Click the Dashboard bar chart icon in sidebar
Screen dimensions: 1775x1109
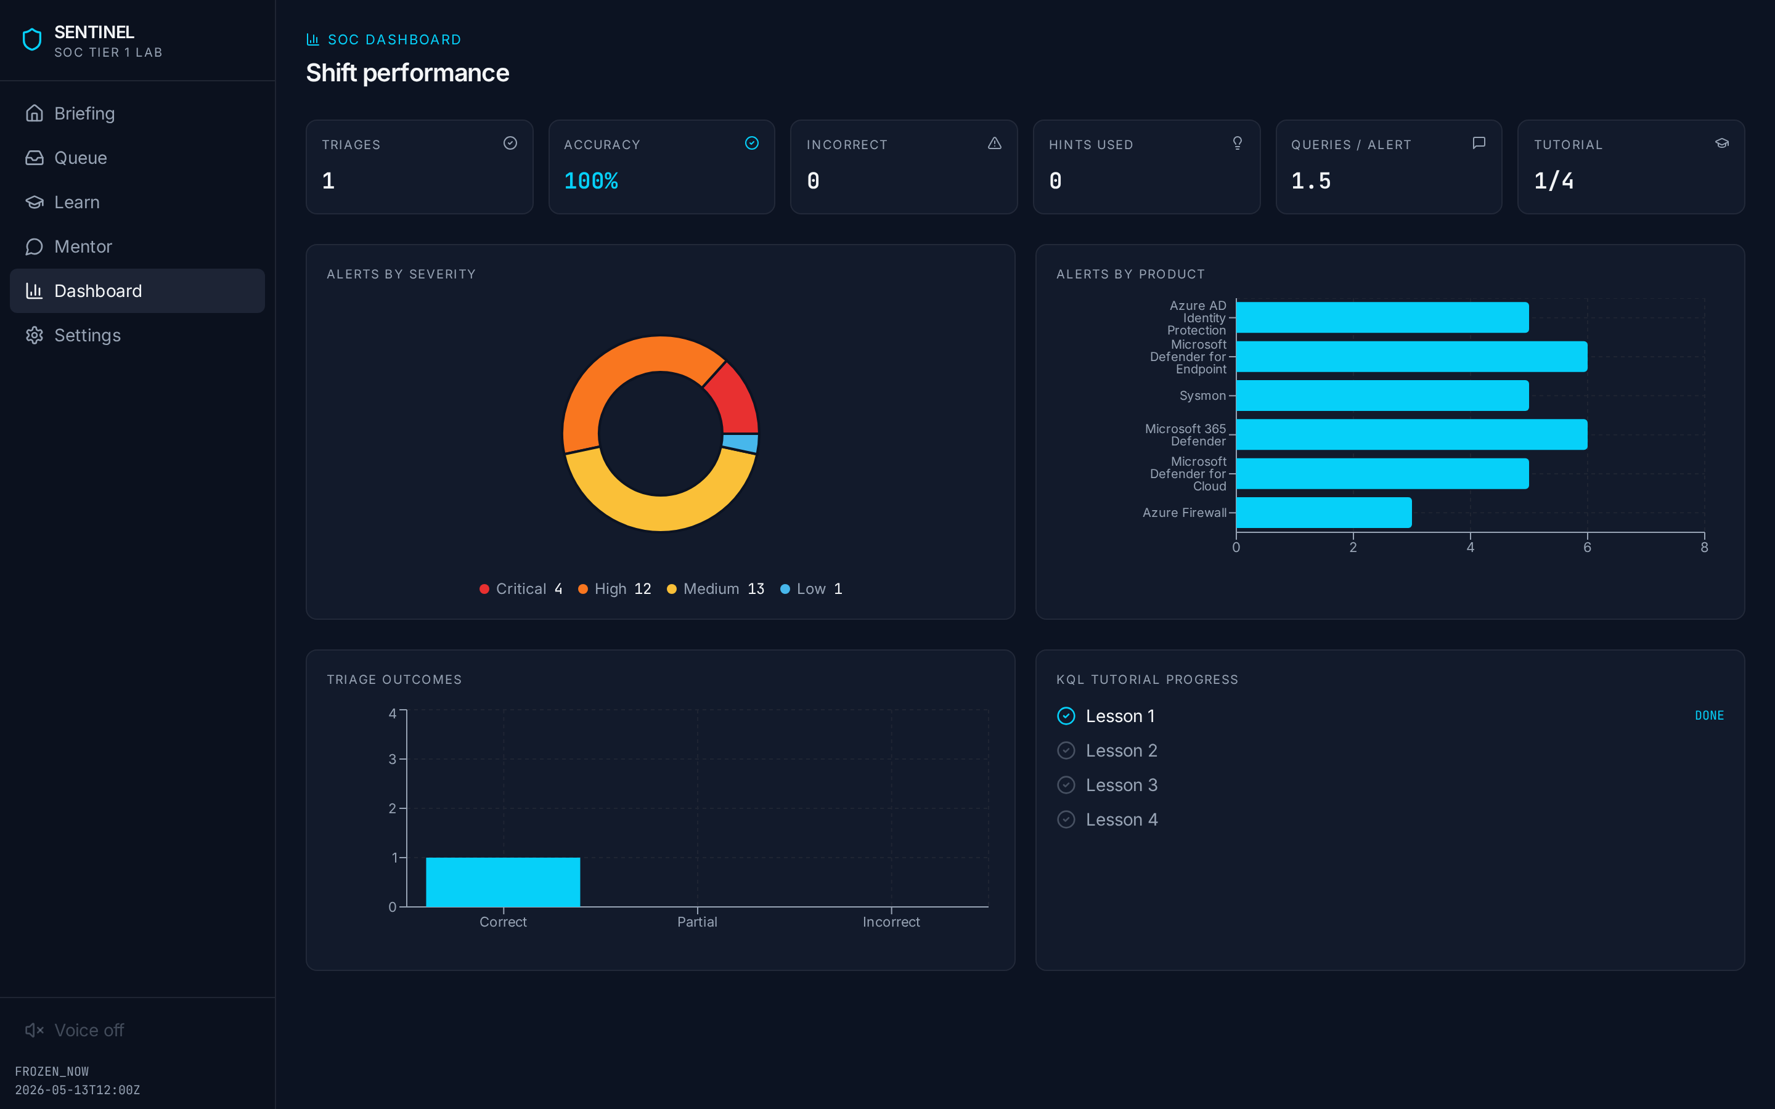tap(35, 290)
